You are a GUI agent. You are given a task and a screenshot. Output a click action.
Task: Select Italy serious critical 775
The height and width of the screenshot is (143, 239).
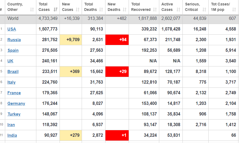[x=203, y=82]
